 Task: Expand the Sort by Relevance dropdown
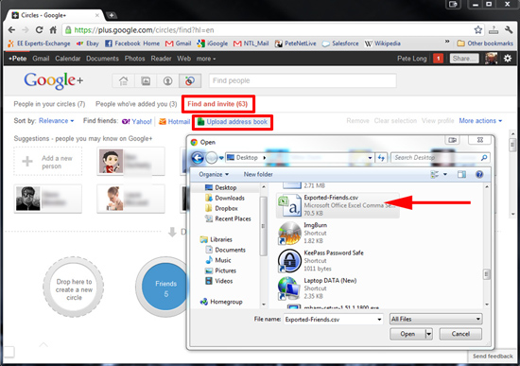pos(56,121)
